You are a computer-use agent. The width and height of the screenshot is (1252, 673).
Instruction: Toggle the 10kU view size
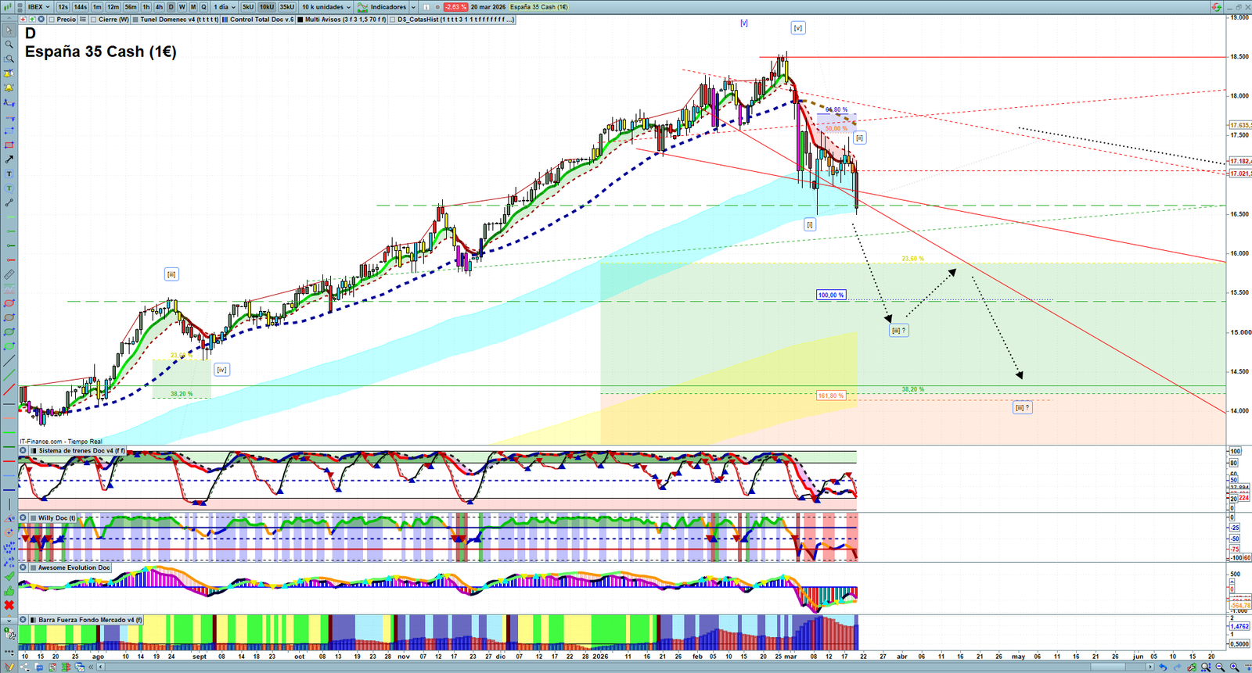[267, 7]
